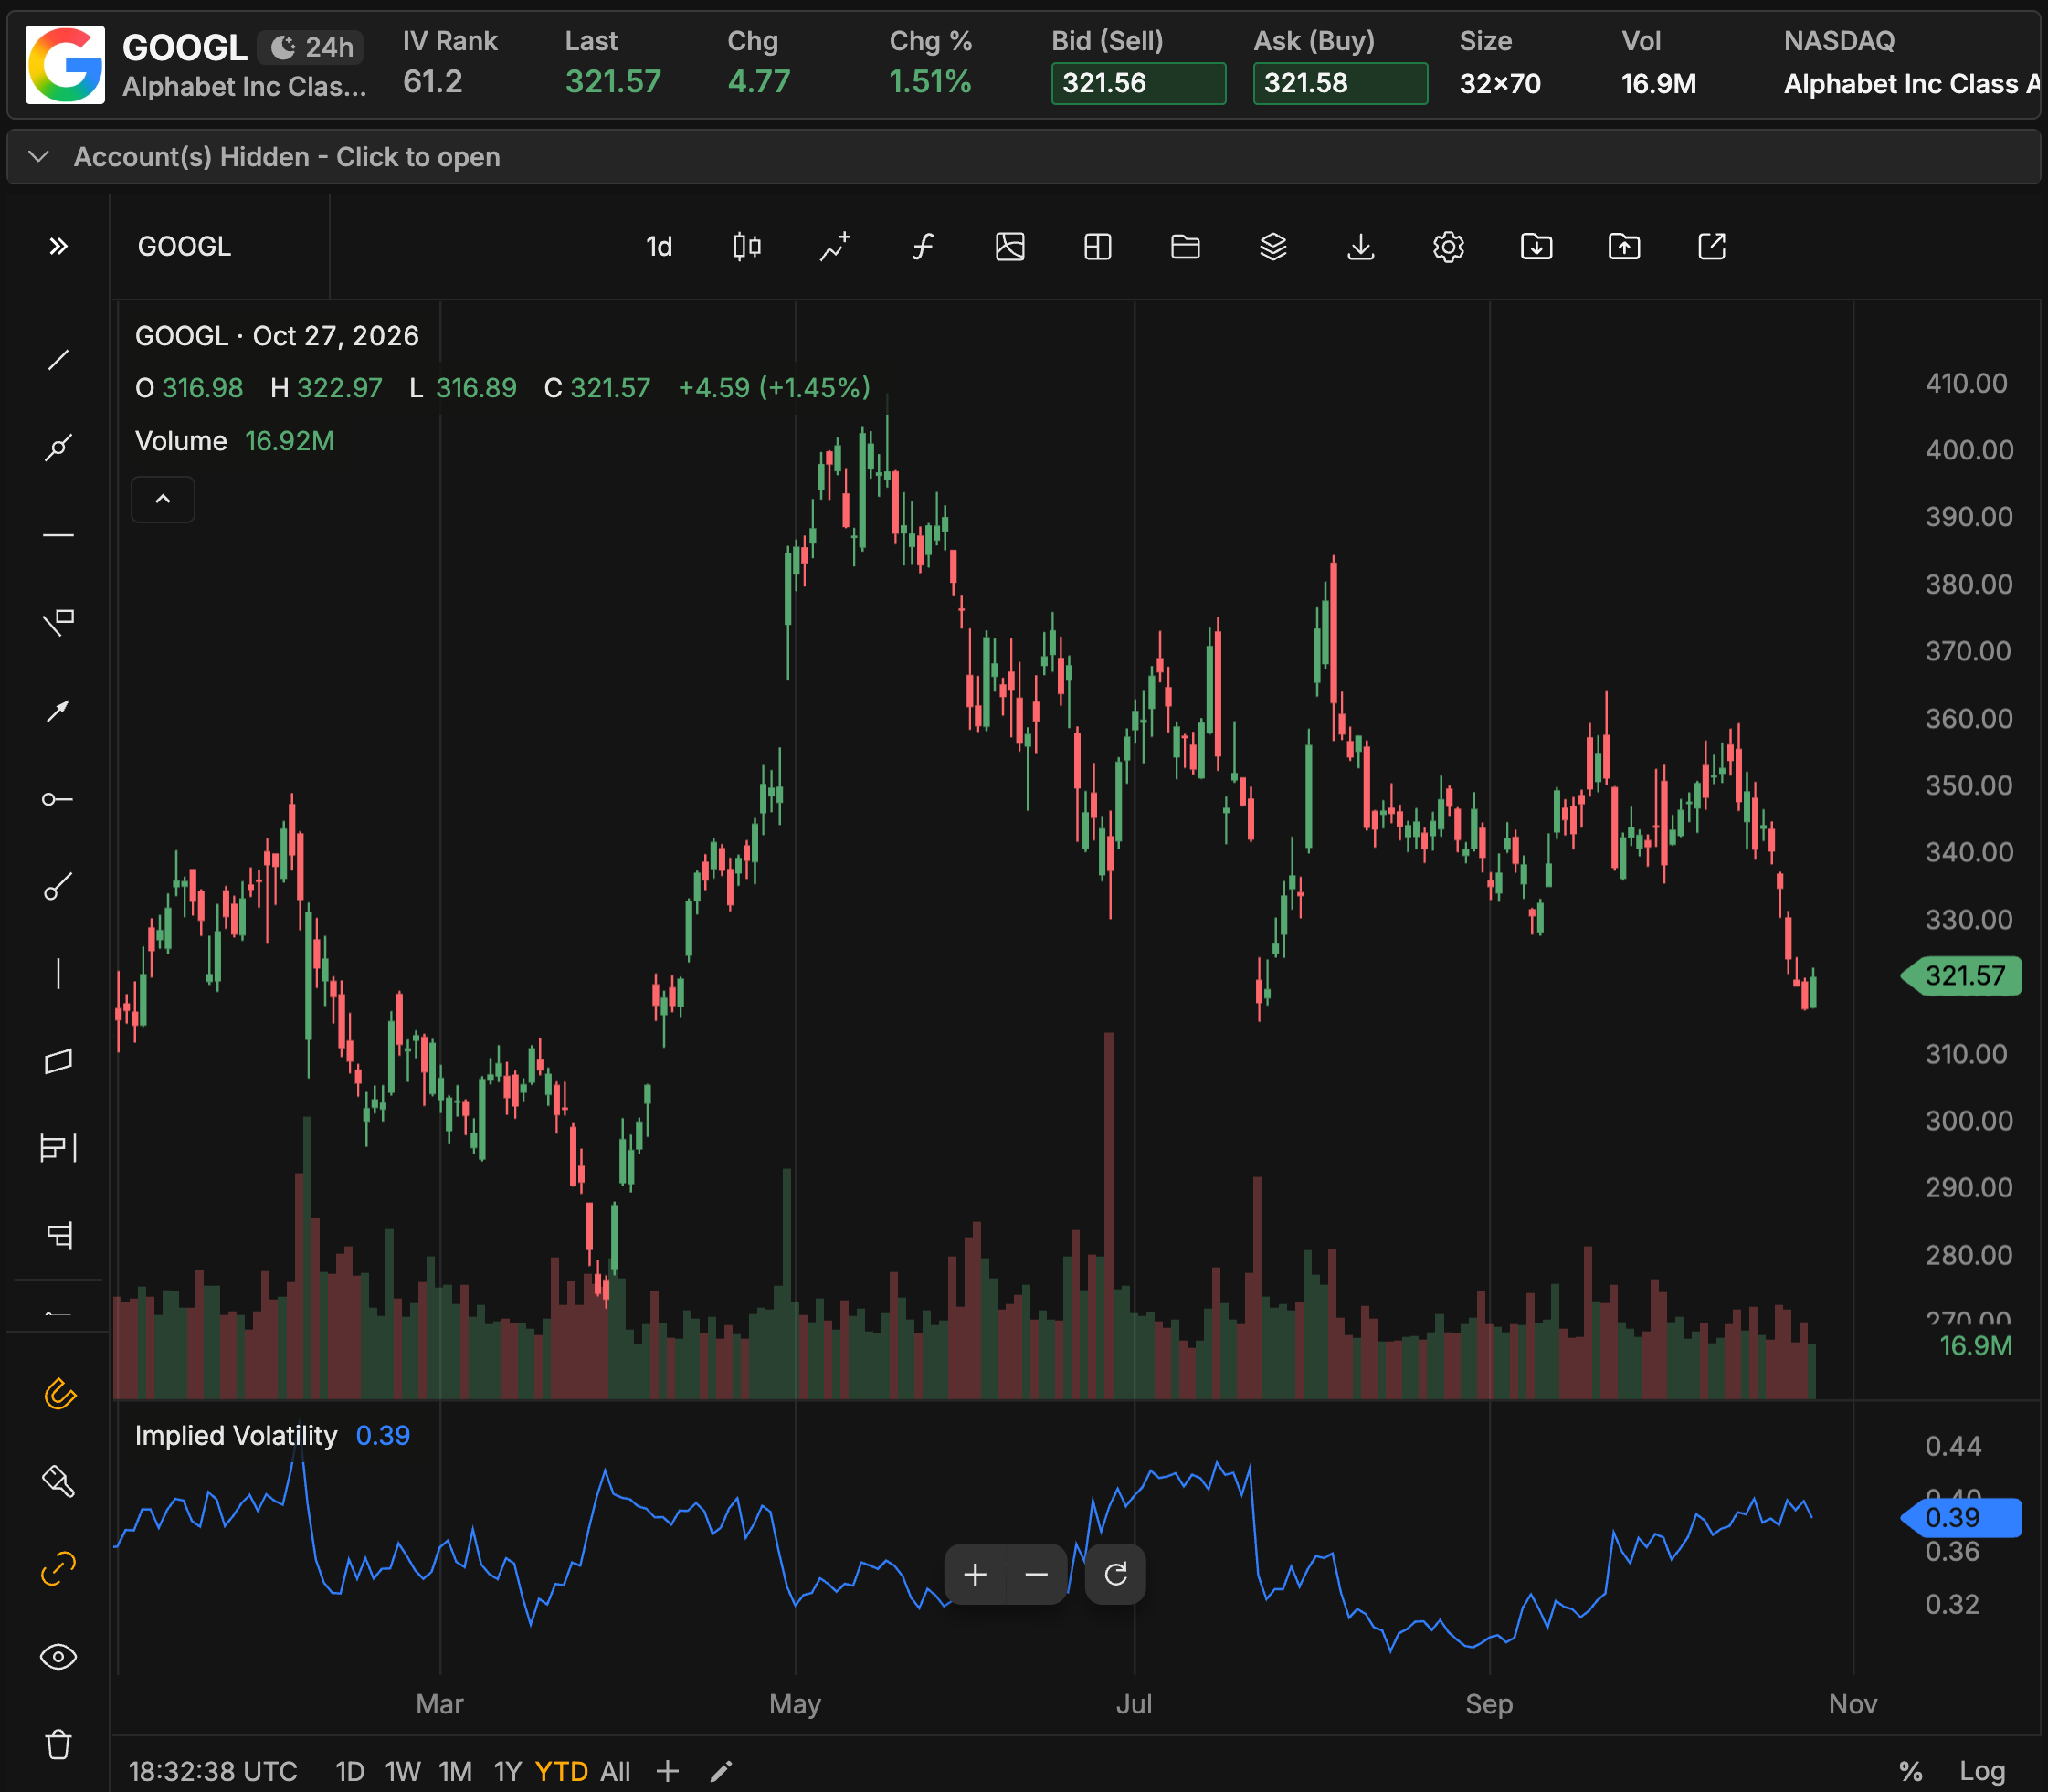
Task: Select the 1D range tab
Action: point(350,1771)
